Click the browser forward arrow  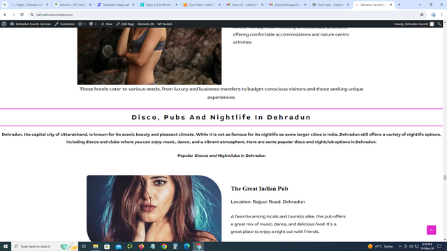click(x=13, y=15)
